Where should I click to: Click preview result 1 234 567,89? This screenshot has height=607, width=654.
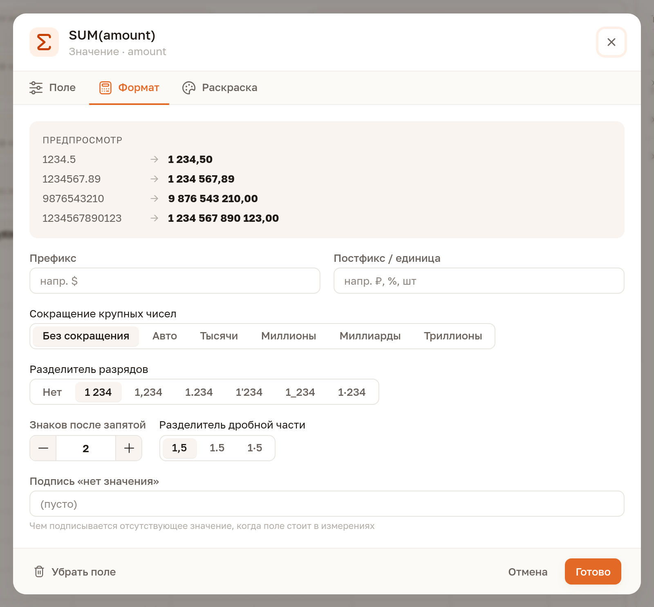[201, 179]
